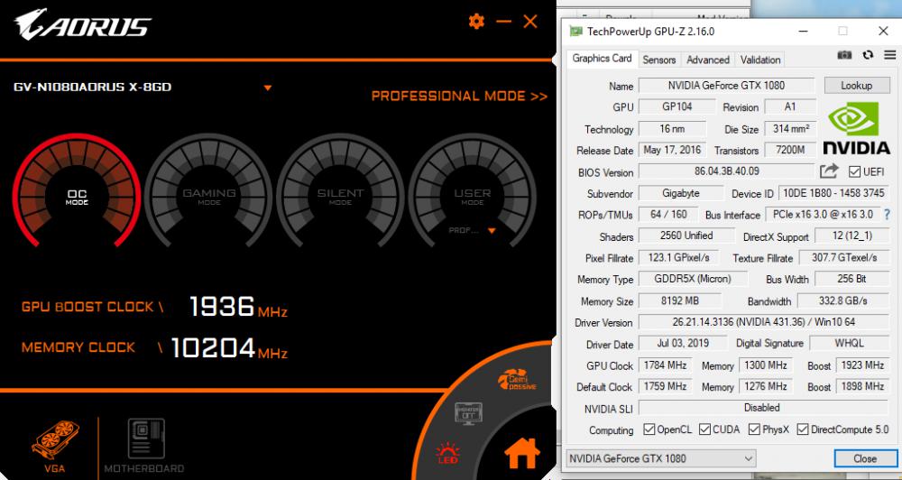Toggle the UEFI checkbox
Screen dimensions: 902x480
(856, 171)
